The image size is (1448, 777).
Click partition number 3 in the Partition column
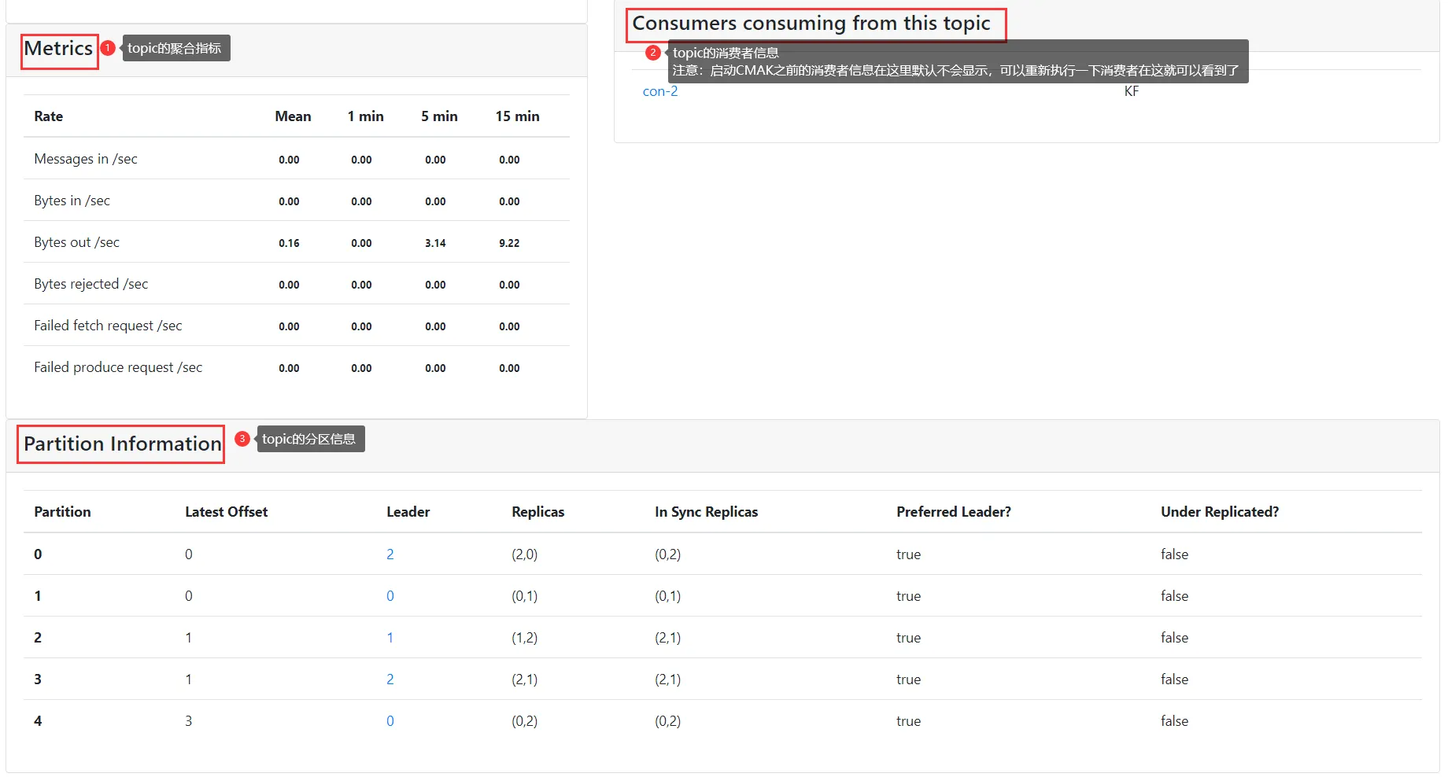coord(38,679)
